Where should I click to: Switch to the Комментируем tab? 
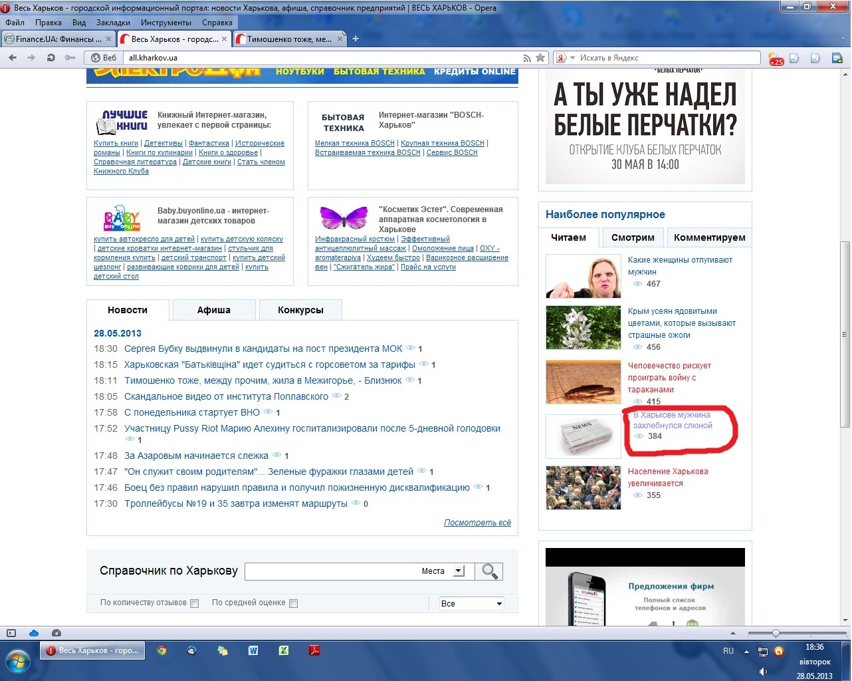click(x=709, y=237)
